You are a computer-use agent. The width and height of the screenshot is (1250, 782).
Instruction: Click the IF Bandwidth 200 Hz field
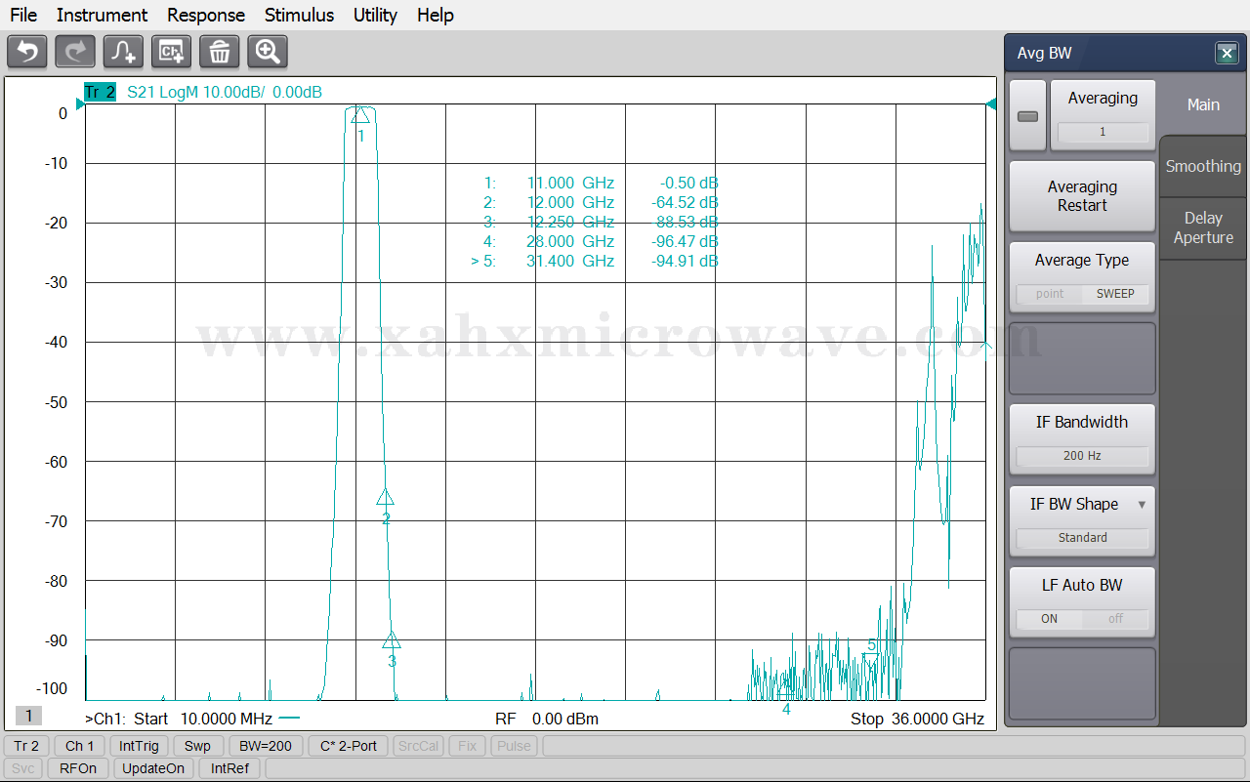click(1082, 456)
